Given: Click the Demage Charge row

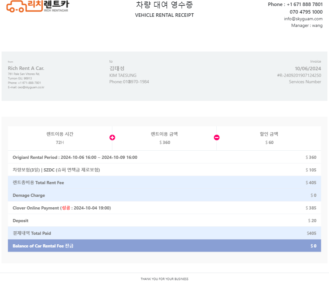Looking at the screenshot, I should click(164, 195).
